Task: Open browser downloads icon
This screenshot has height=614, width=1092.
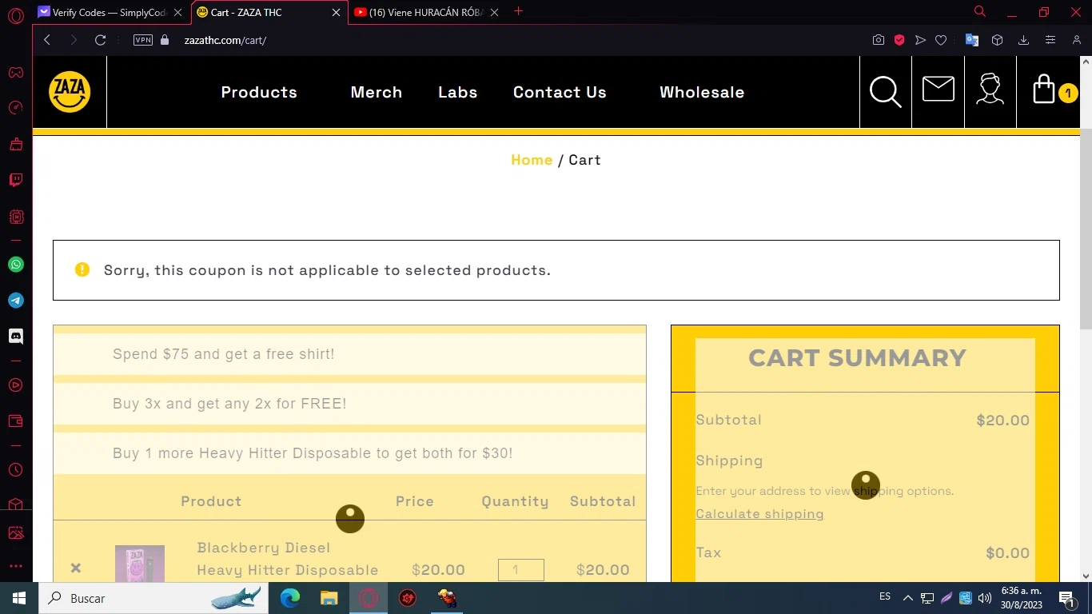Action: point(1023,40)
